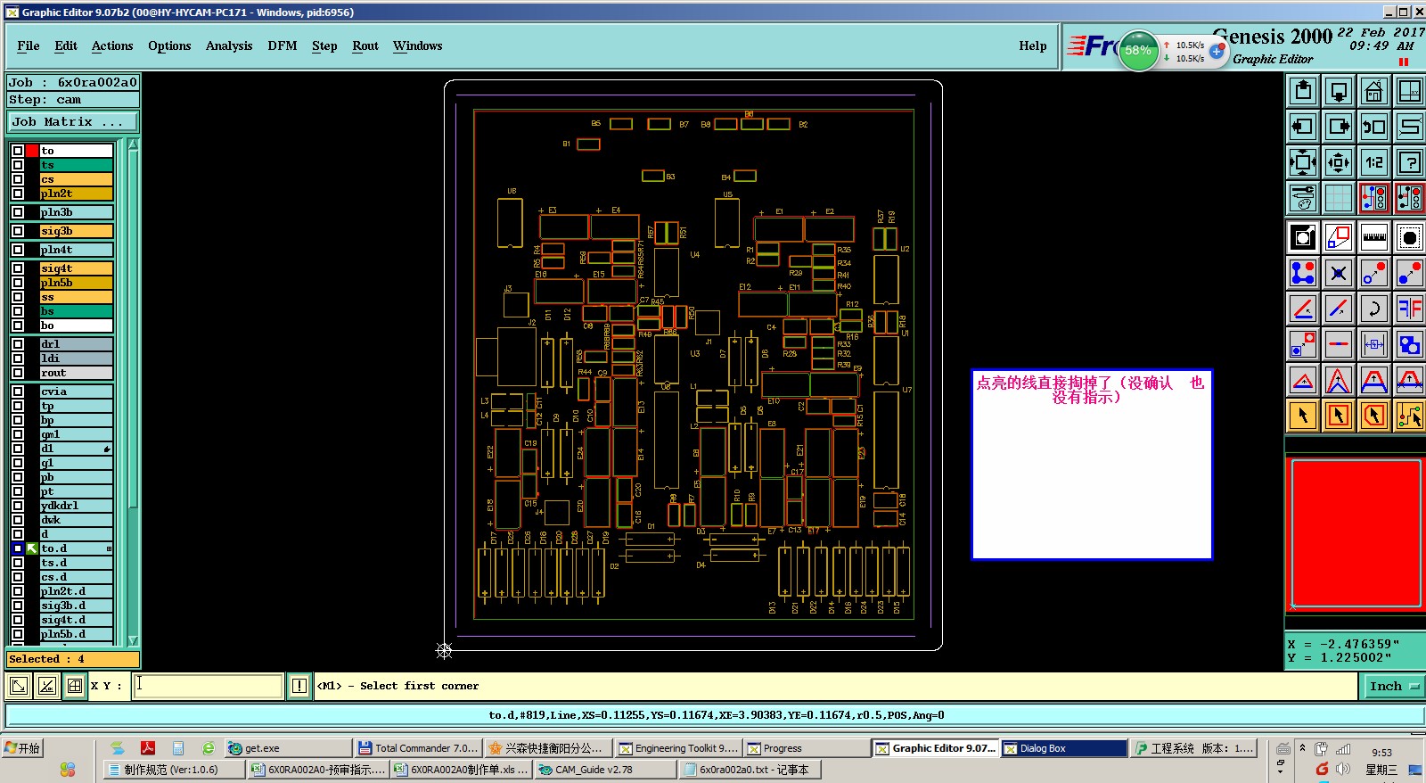This screenshot has height=783, width=1426.
Task: Click the X Y coordinate input field
Action: pyautogui.click(x=208, y=686)
